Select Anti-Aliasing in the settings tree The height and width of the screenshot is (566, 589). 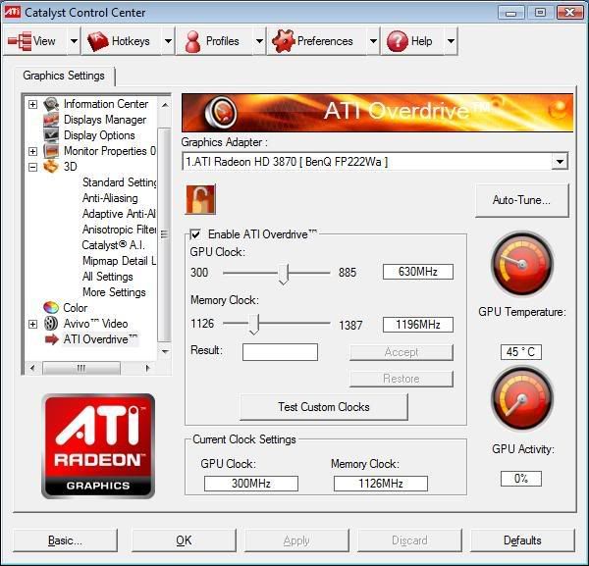click(110, 198)
